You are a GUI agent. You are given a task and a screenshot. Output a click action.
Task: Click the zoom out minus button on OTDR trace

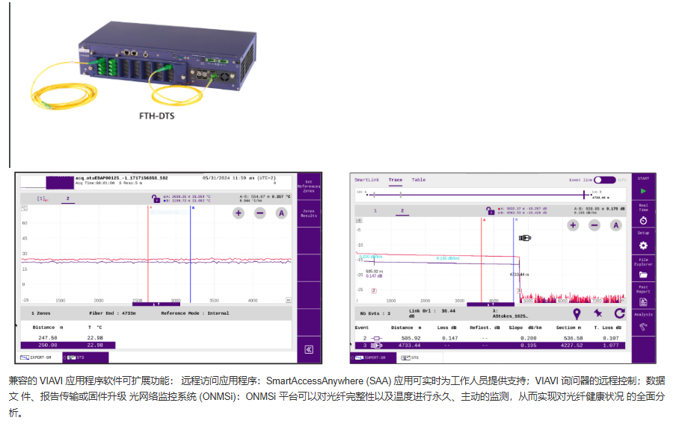594,225
